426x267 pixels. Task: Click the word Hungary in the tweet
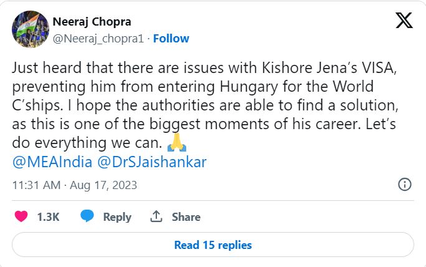[x=249, y=87]
